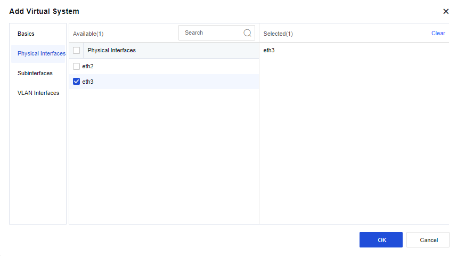Click the Add Virtual System title
The width and height of the screenshot is (457, 256).
pyautogui.click(x=44, y=11)
